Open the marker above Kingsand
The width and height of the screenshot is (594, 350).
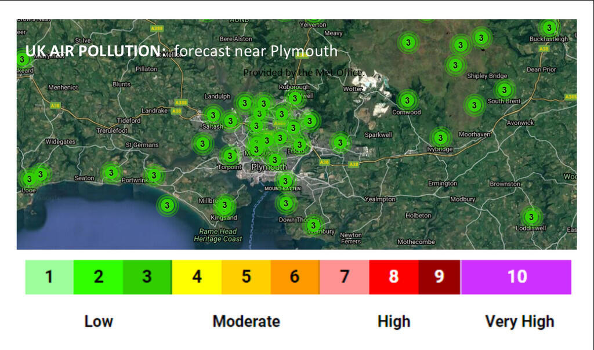click(224, 205)
